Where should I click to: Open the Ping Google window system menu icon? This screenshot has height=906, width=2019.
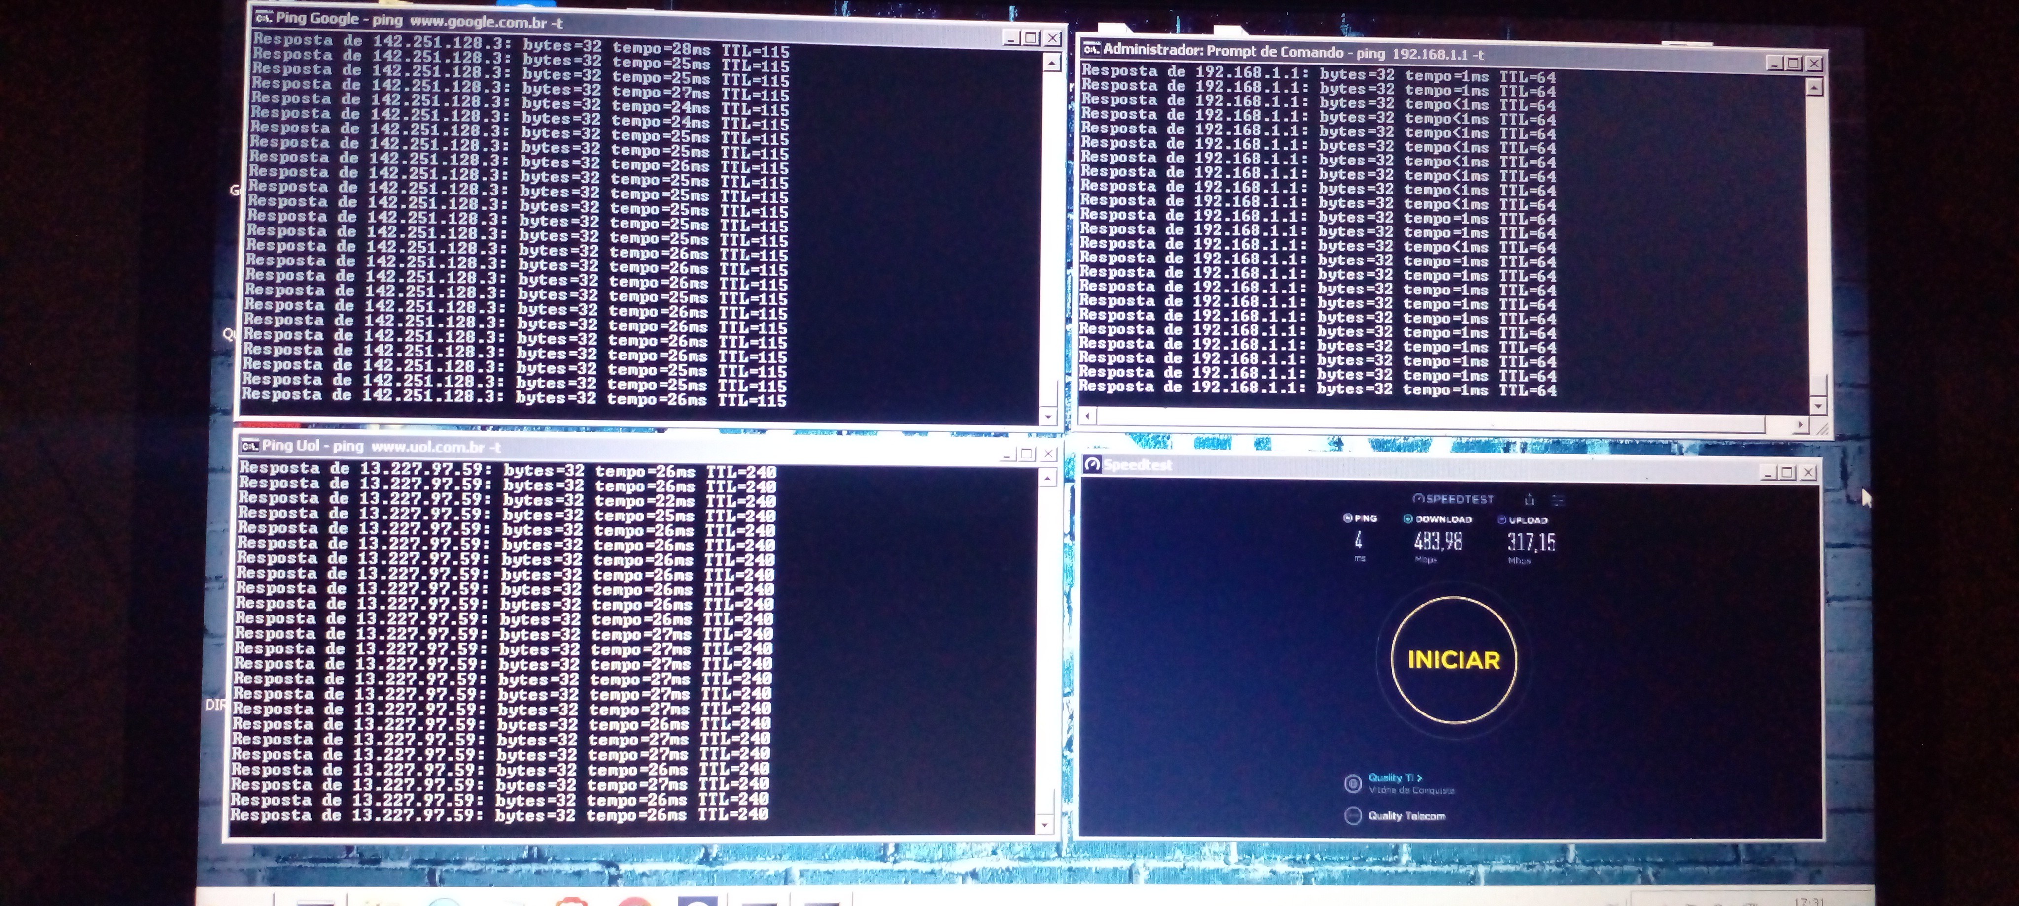(x=264, y=17)
